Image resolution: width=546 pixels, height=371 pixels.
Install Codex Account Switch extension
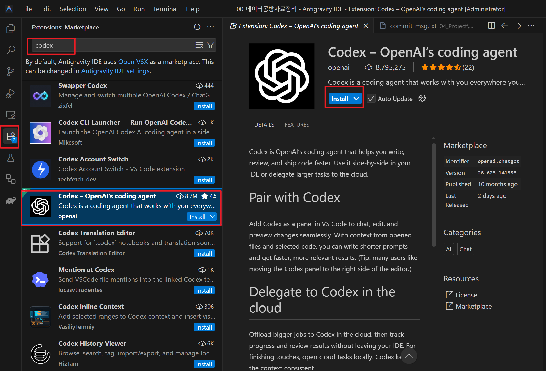tap(204, 180)
